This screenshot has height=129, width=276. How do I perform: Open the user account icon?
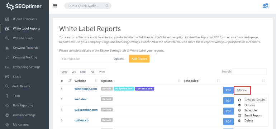click(266, 6)
